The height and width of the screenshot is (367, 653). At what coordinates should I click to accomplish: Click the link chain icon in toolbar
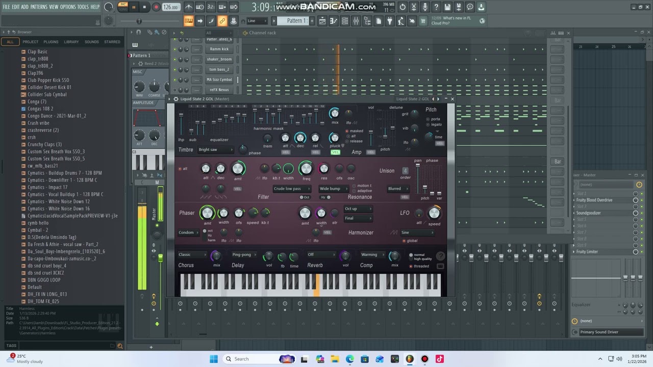[x=222, y=21]
